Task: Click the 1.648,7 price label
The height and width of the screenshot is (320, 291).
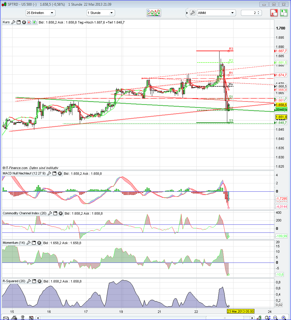Action: pos(281,123)
